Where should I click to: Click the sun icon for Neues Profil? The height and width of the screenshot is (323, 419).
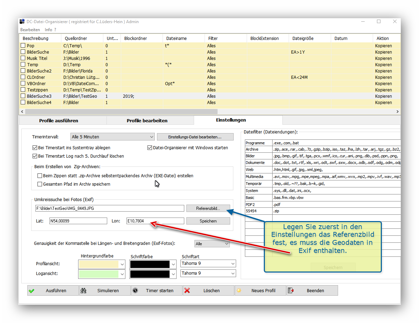(x=239, y=290)
